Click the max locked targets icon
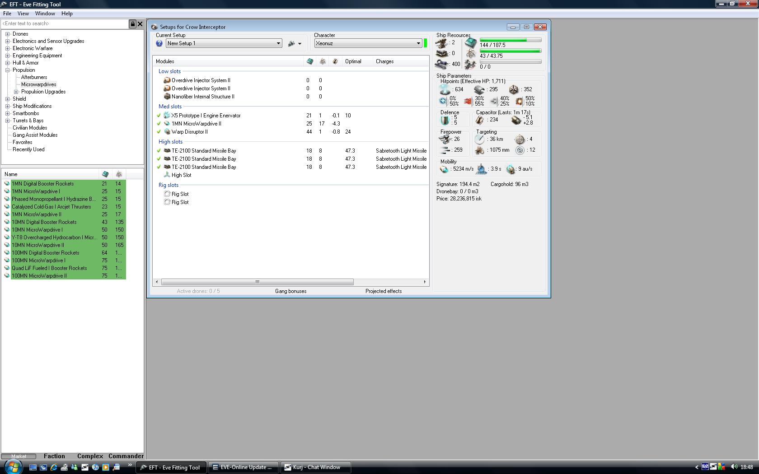This screenshot has width=759, height=474. [x=520, y=139]
